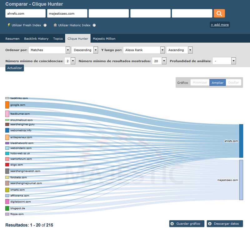
Task: Select the Utilizar Historic Index radio button
Action: [x=94, y=25]
